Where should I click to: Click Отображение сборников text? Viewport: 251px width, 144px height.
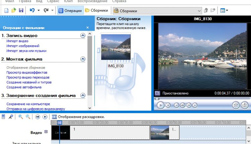coord(26,68)
